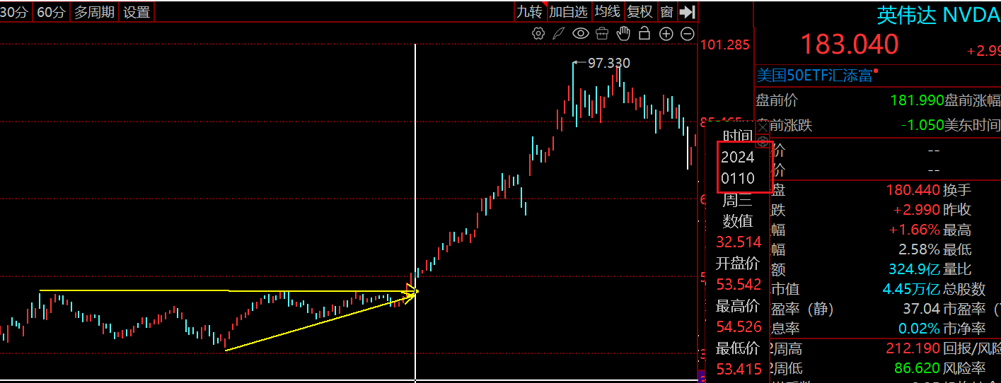Image resolution: width=1001 pixels, height=383 pixels.
Task: Toggle the chart lock icon
Action: click(x=644, y=33)
